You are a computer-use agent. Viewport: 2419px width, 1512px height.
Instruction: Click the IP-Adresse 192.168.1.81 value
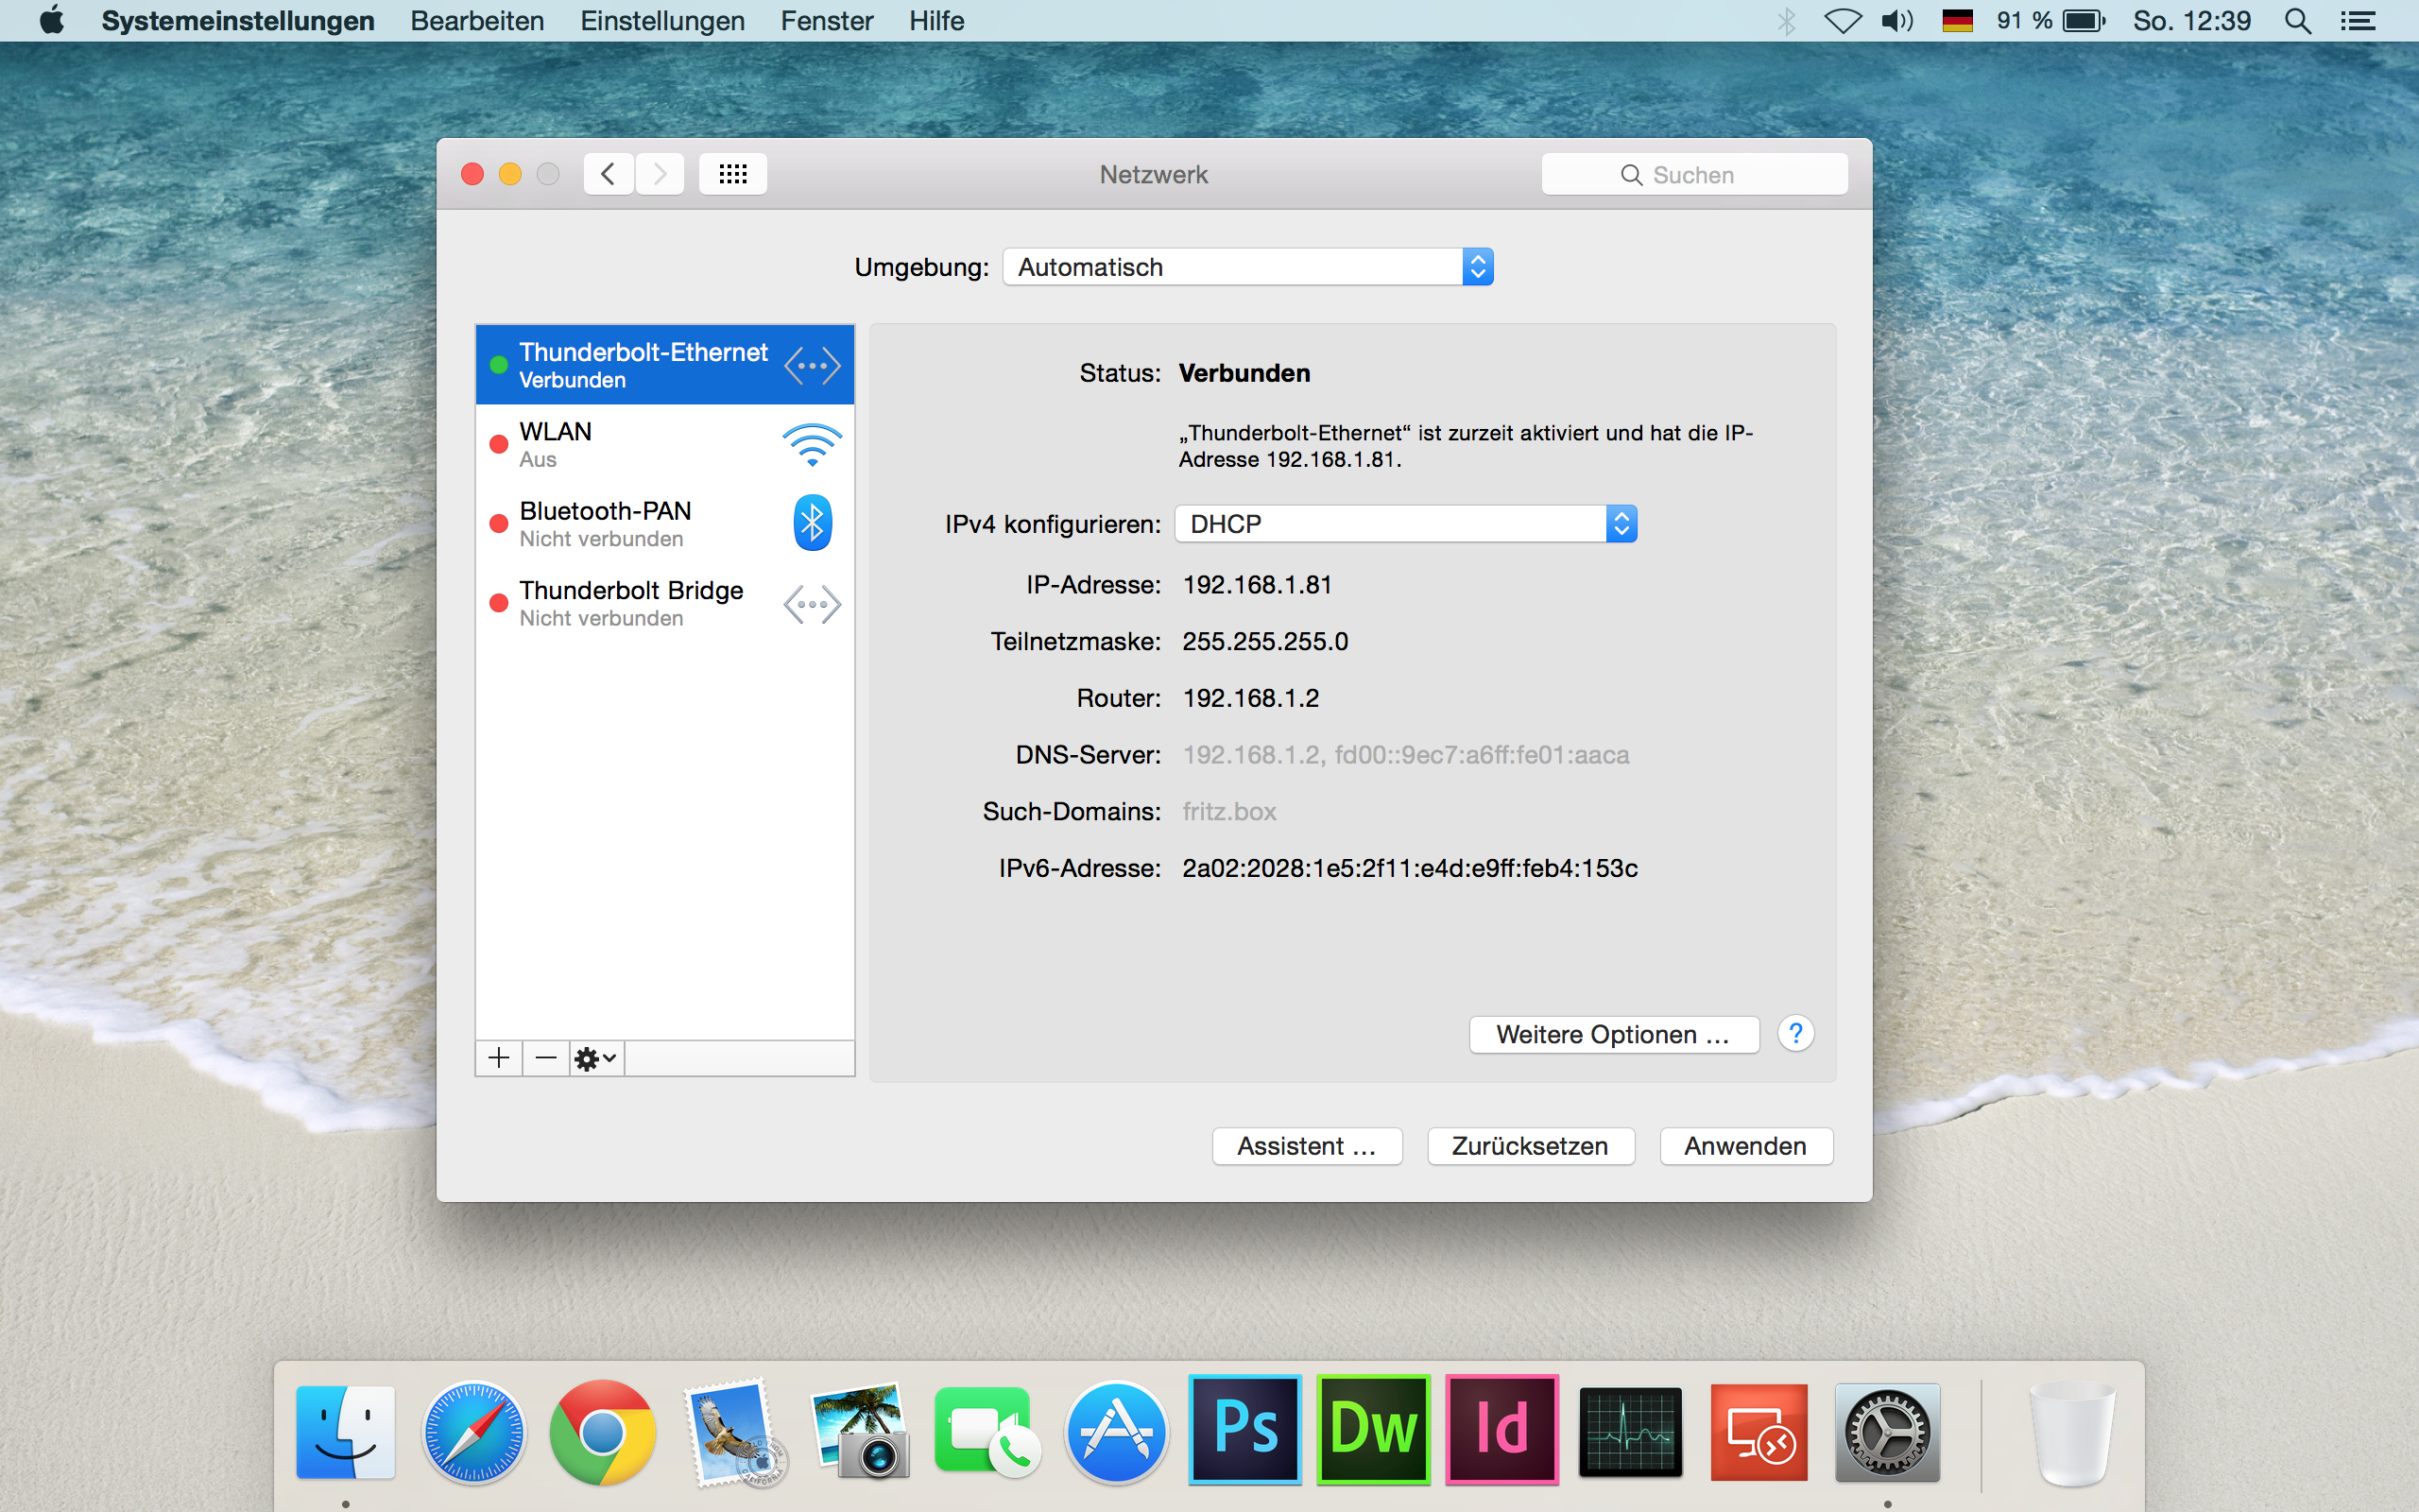1258,585
